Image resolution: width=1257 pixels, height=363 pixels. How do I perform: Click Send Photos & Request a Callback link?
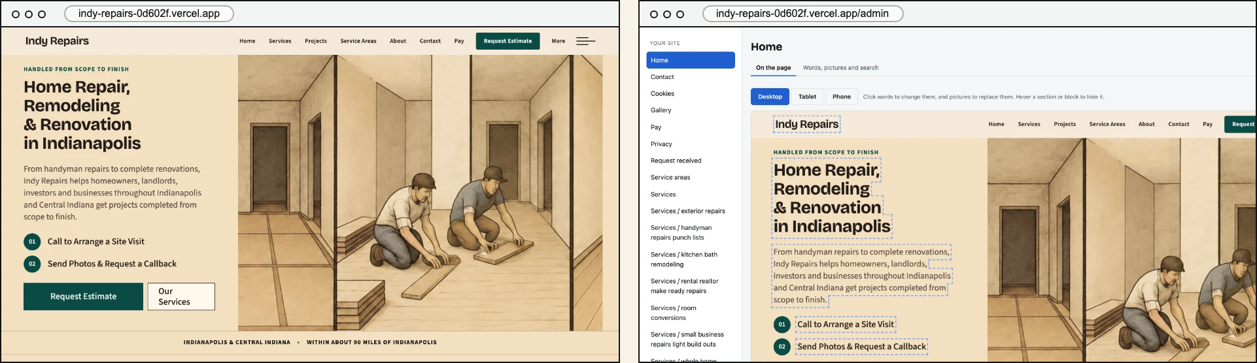[x=112, y=264]
